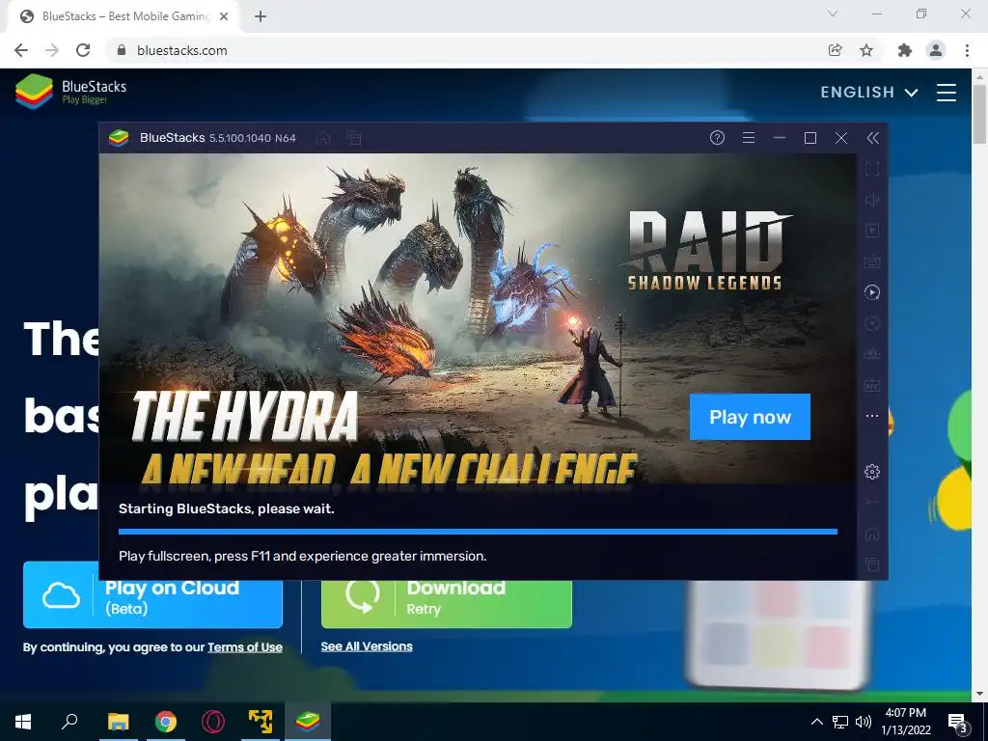Open Windows taskbar search magnifier
Screen dimensions: 988x741
69,722
